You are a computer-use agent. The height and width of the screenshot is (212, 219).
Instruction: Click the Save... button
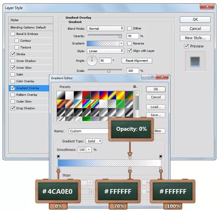point(156,115)
